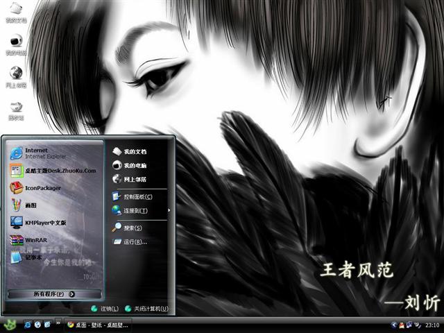
Task: Click the green Start button
Action: pos(10,325)
